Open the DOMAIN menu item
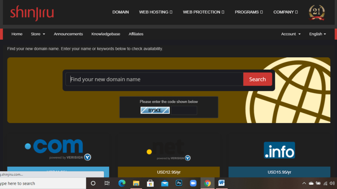The image size is (337, 189). pos(120,12)
